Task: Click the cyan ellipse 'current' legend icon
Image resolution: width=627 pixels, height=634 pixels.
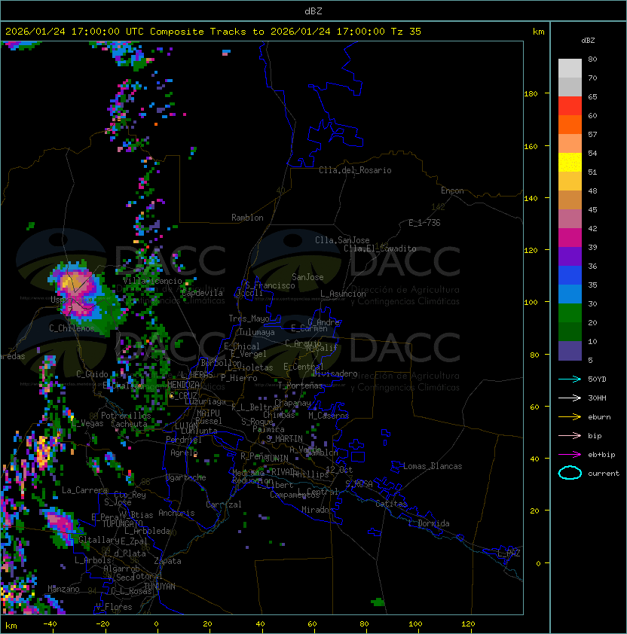Action: pos(570,473)
